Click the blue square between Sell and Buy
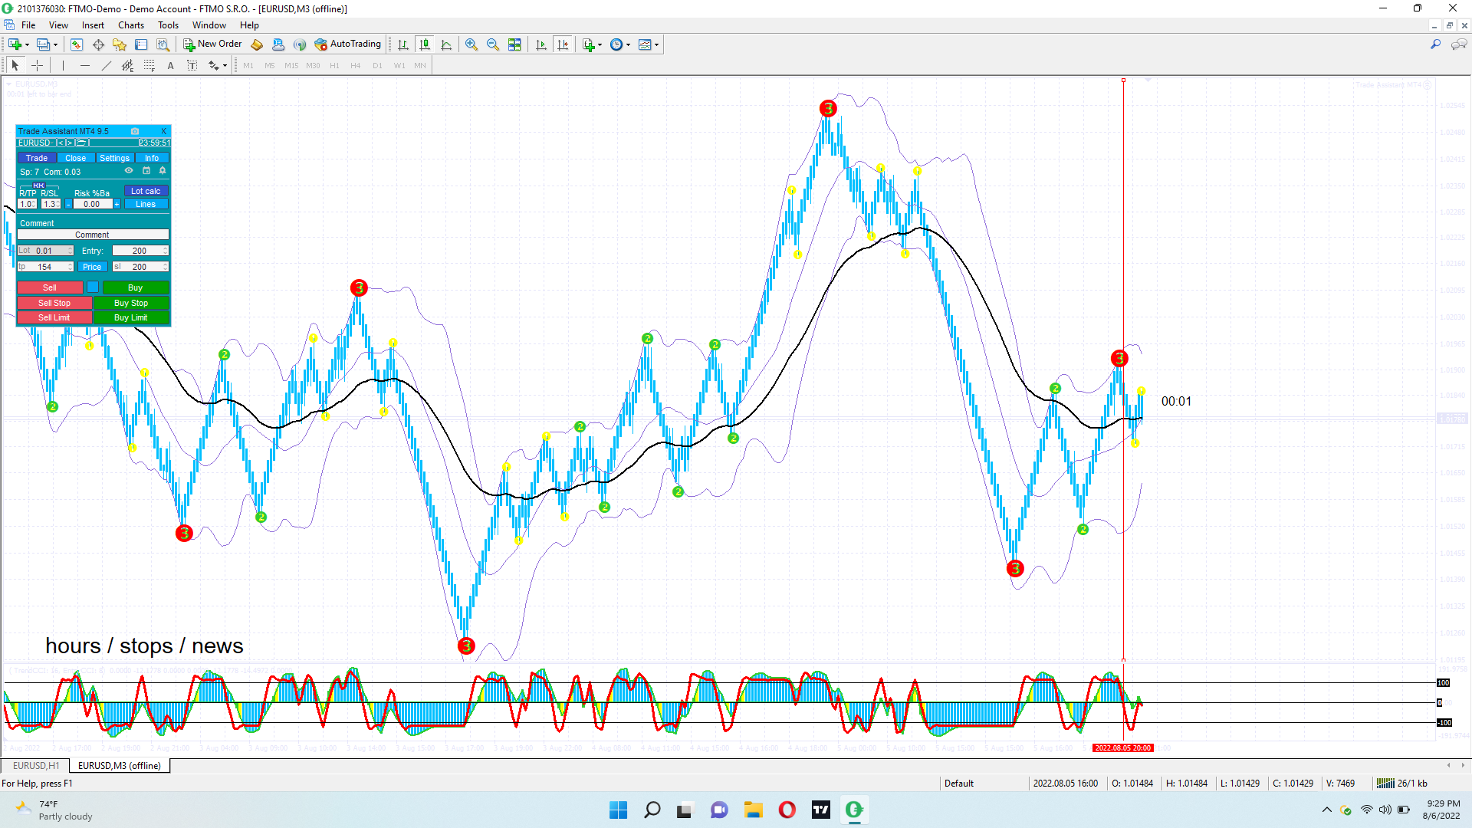 point(93,287)
